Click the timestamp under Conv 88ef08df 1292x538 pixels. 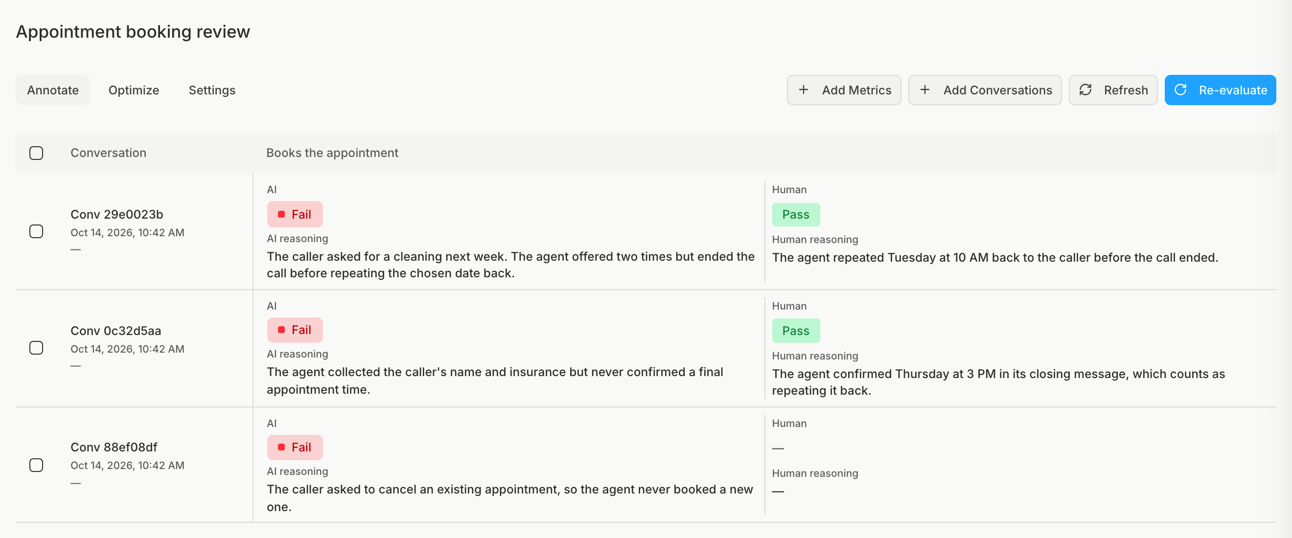(x=127, y=465)
